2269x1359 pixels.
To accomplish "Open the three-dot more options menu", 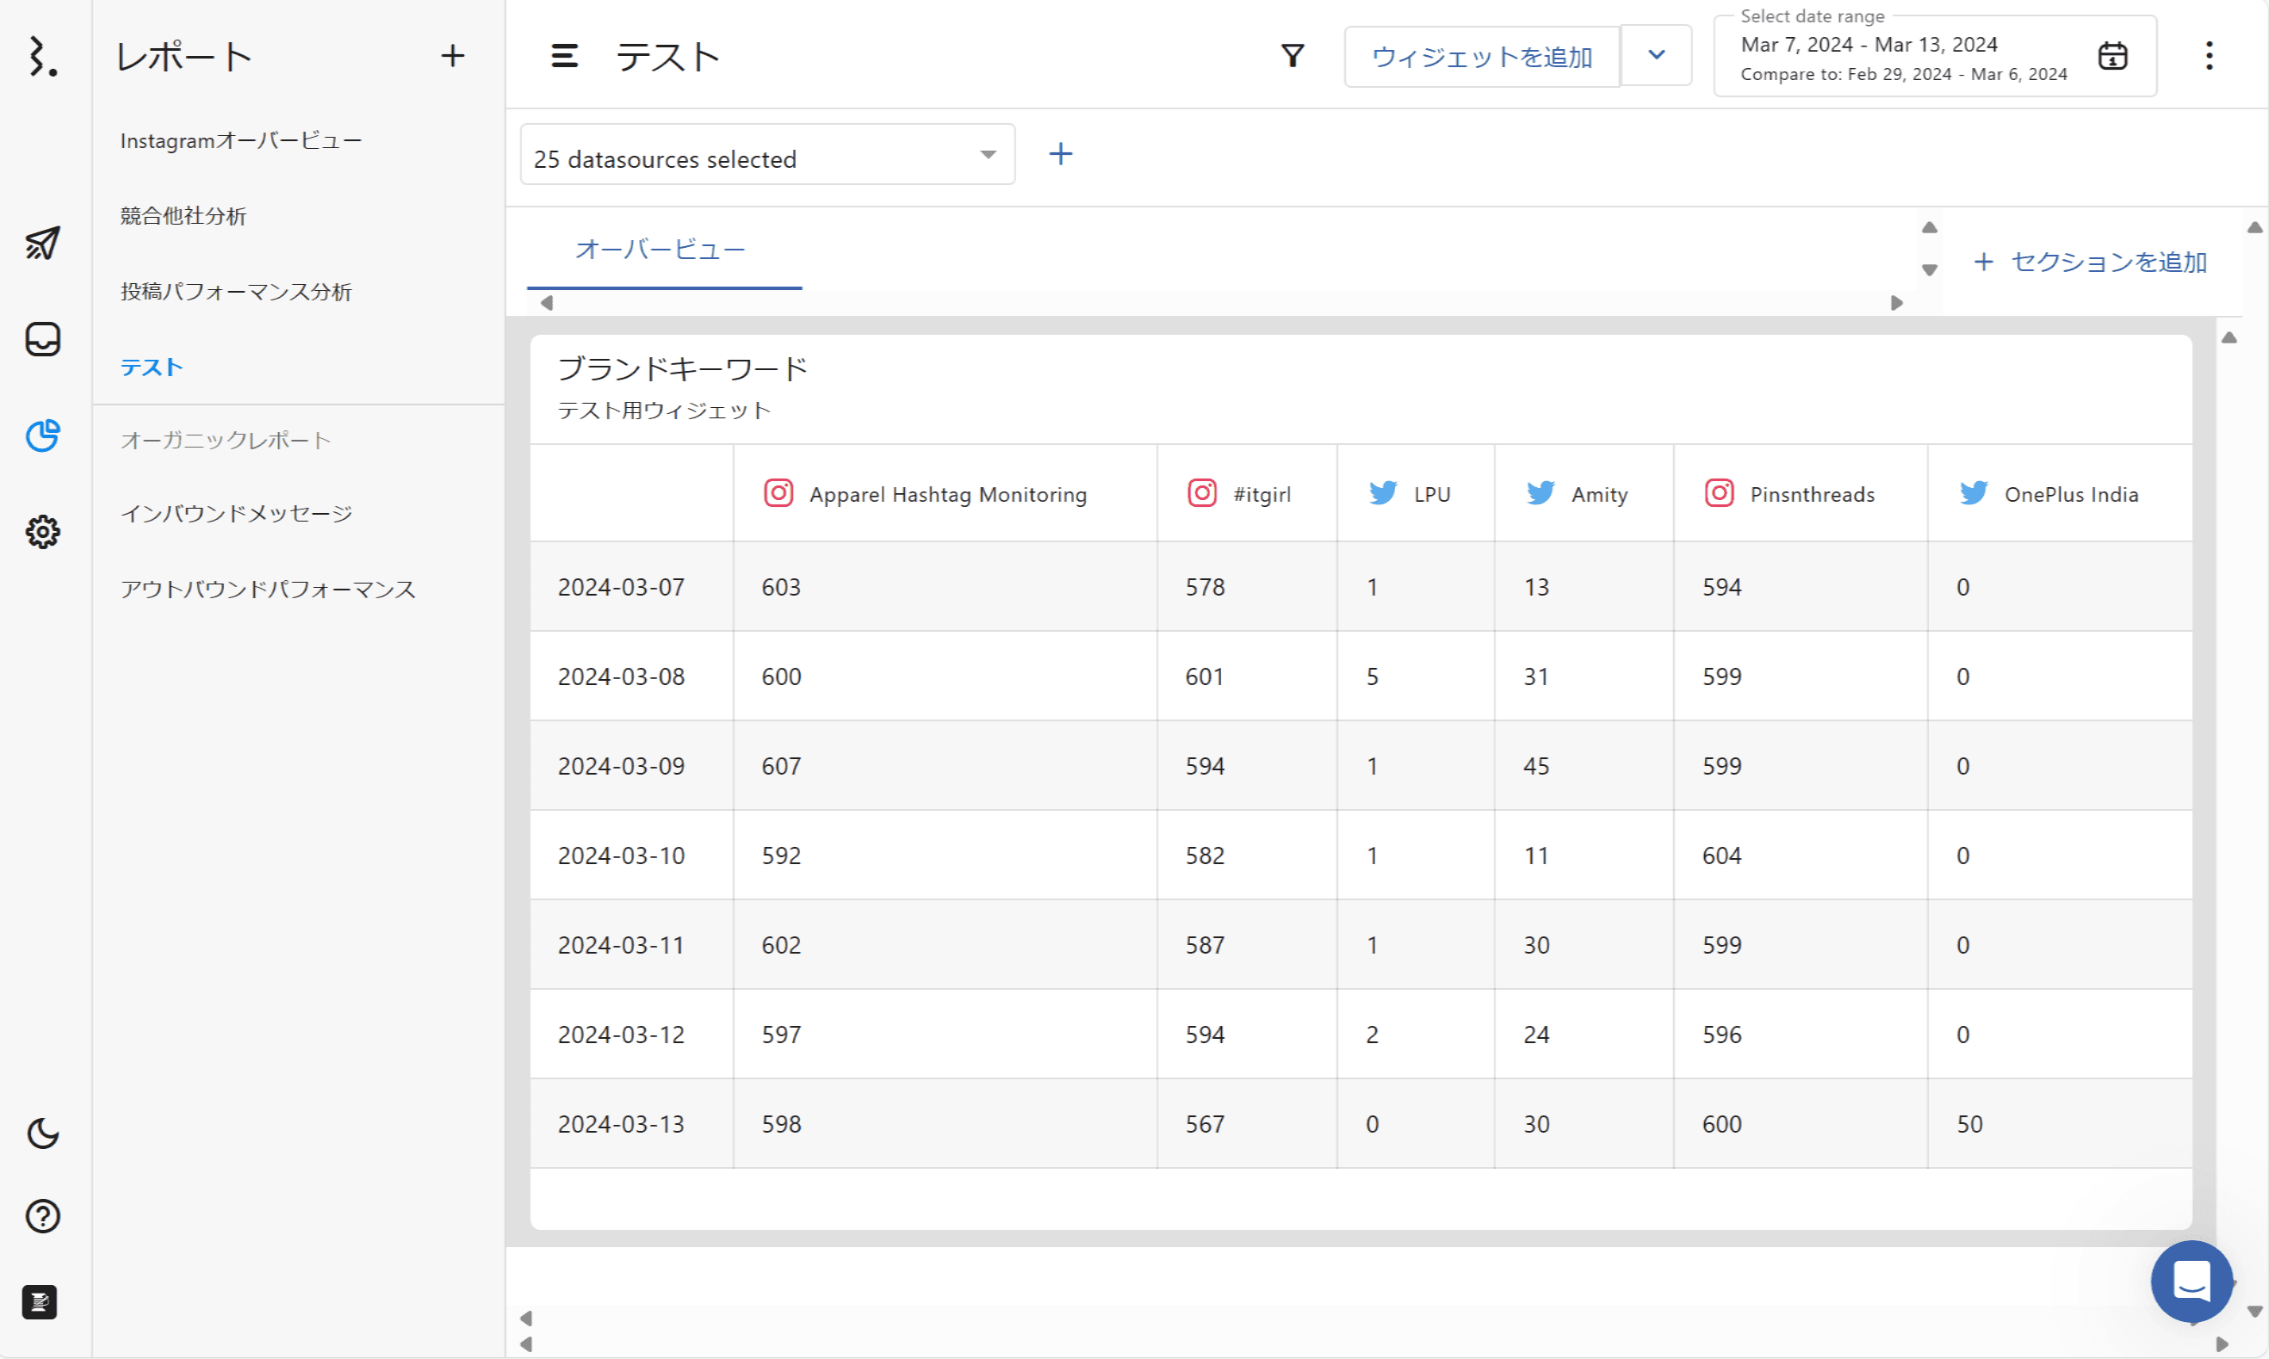I will (x=2209, y=56).
